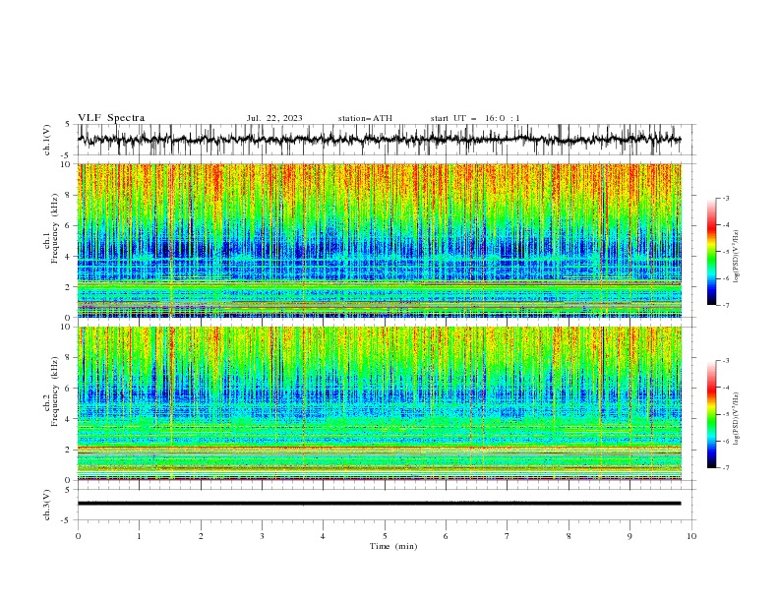Image resolution: width=779 pixels, height=602 pixels.
Task: Click the '-7' tick on lower colorbar
Action: click(x=726, y=467)
